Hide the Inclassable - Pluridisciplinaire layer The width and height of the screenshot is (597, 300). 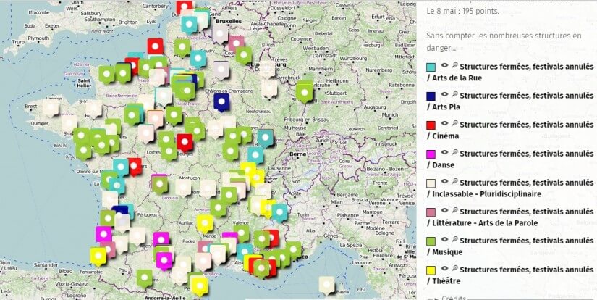[x=444, y=181]
